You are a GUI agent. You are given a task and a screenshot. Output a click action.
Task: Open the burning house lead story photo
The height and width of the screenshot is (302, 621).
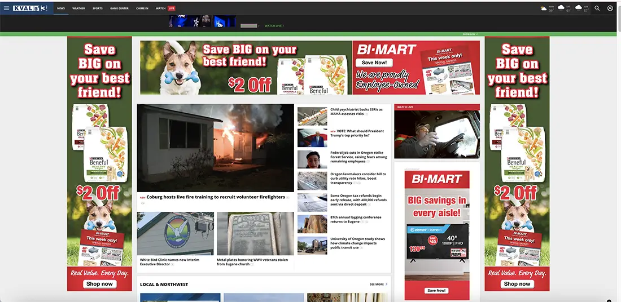216,148
